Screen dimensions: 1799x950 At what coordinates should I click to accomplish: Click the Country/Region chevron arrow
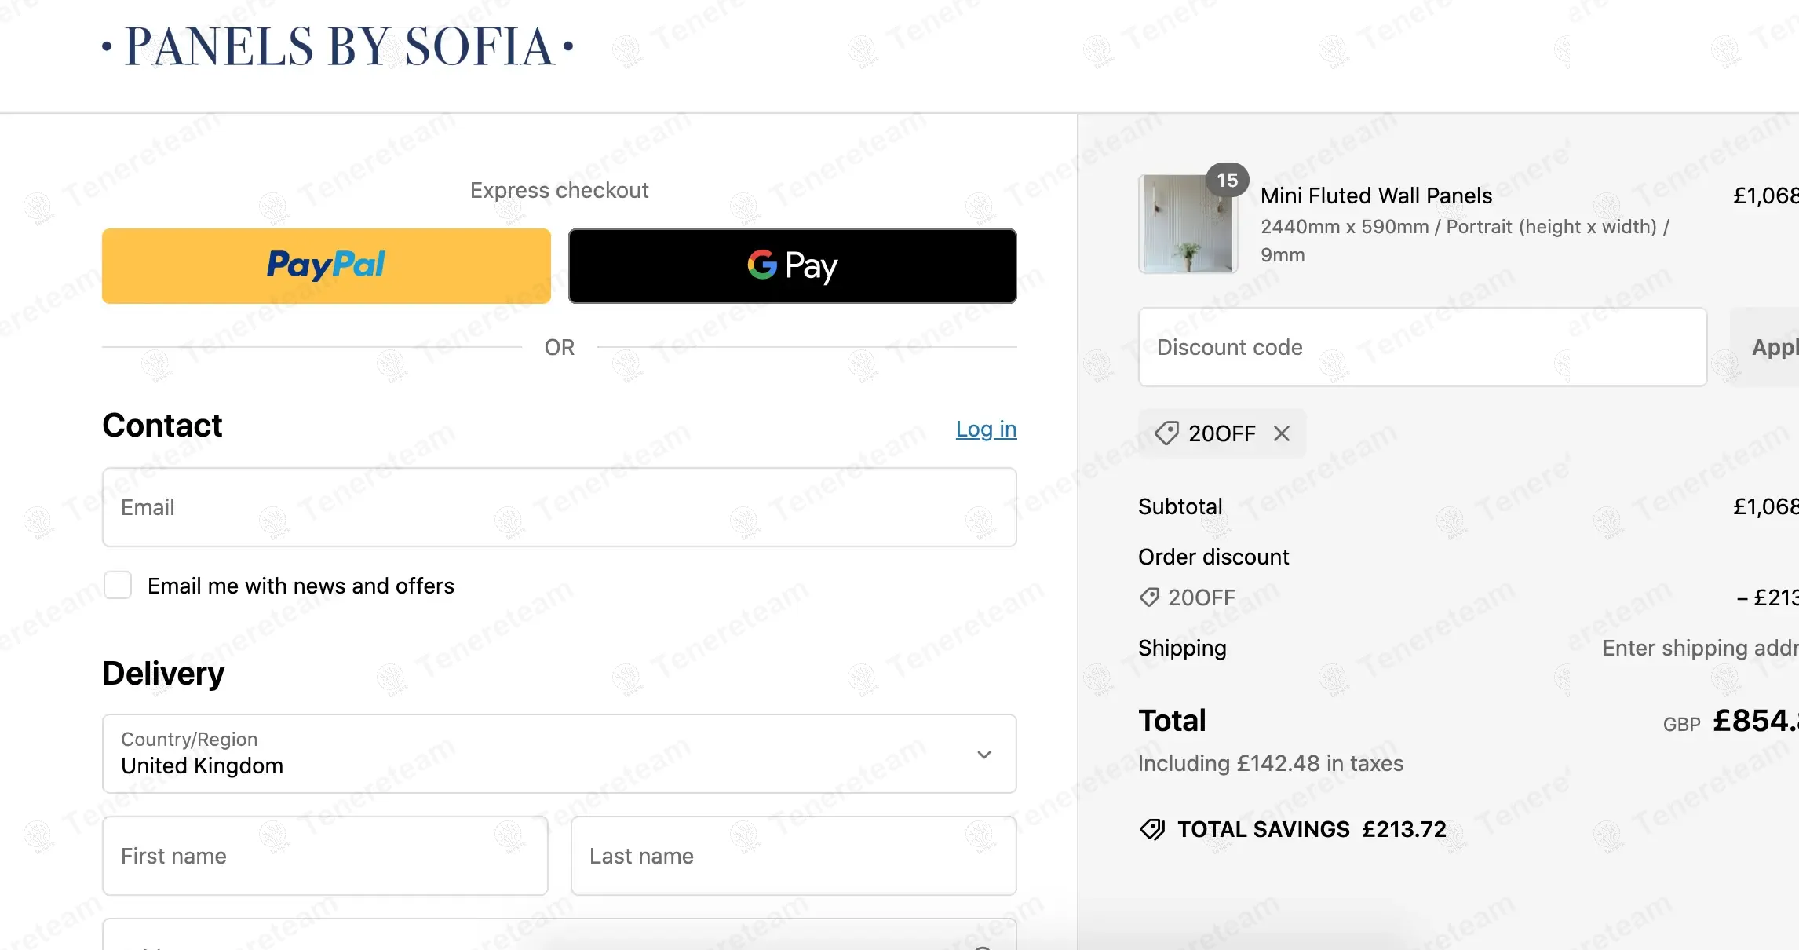point(984,755)
